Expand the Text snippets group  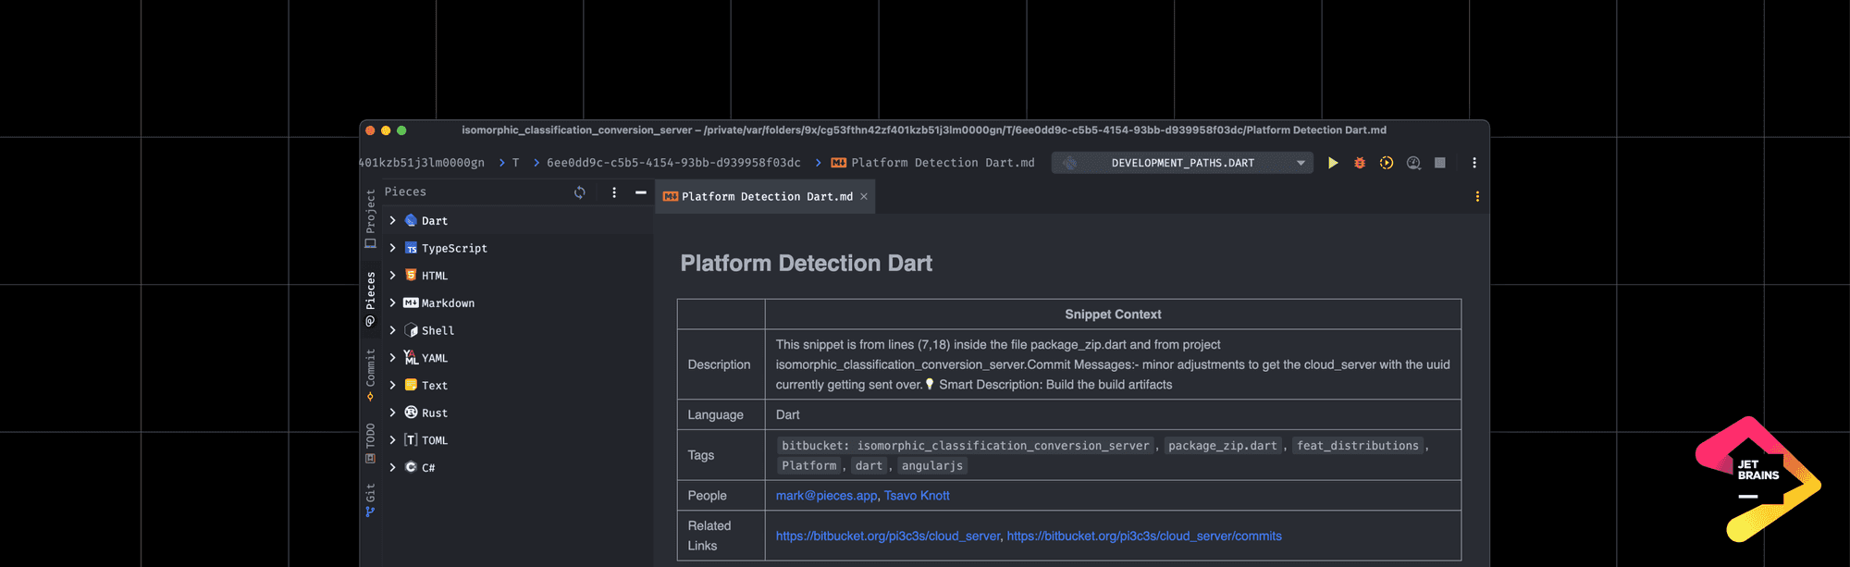coord(392,385)
